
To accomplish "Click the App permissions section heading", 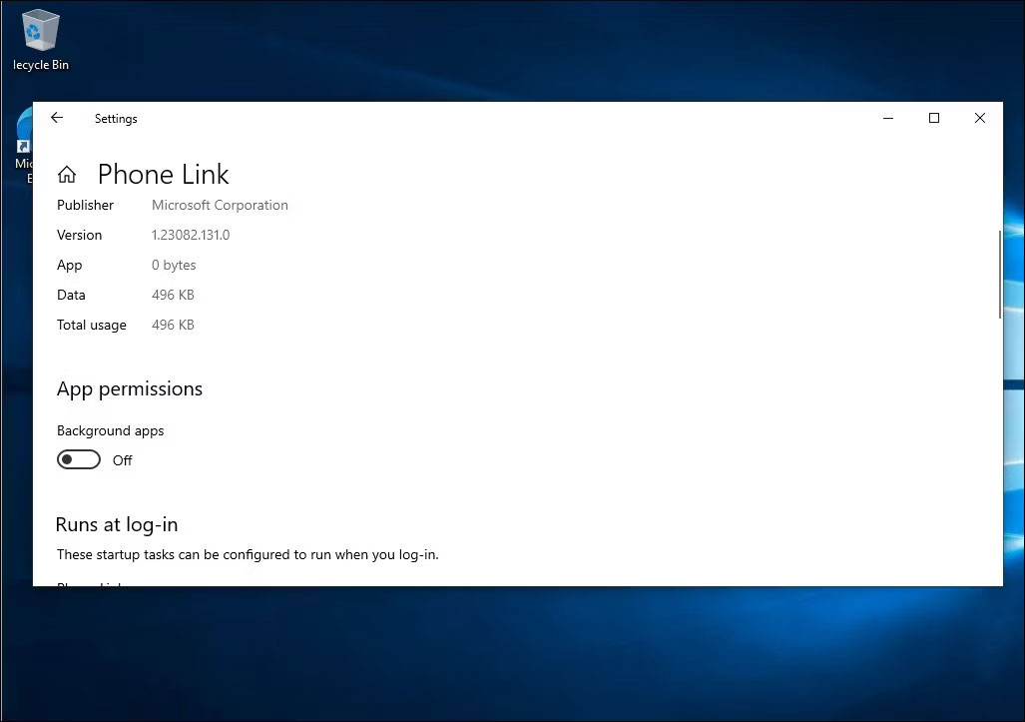I will click(x=129, y=388).
